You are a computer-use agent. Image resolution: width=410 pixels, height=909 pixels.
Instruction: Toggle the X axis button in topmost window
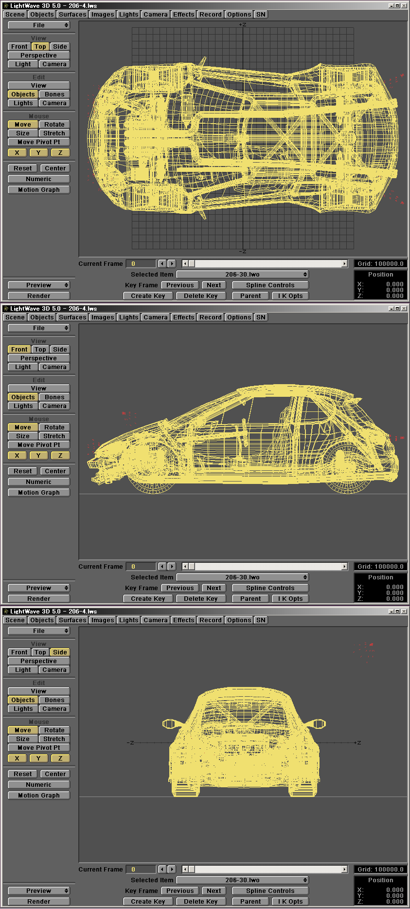(17, 152)
